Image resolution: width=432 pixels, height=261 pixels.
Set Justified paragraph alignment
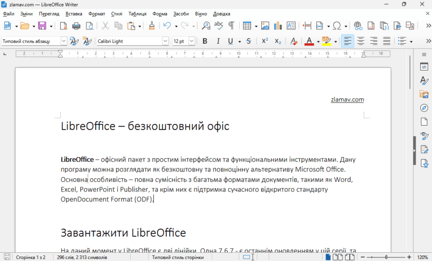pos(387,41)
